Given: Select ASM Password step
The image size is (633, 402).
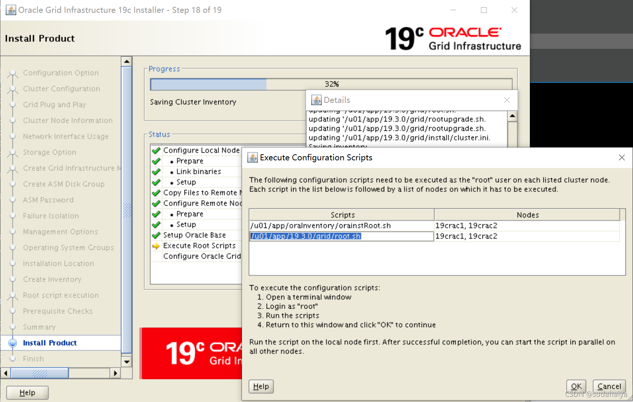Looking at the screenshot, I should pyautogui.click(x=48, y=200).
